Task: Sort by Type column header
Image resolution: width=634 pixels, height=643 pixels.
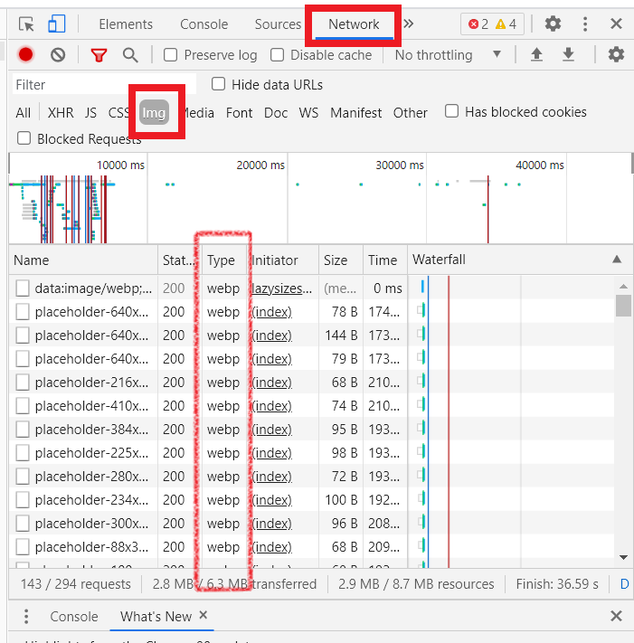Action: [x=224, y=260]
